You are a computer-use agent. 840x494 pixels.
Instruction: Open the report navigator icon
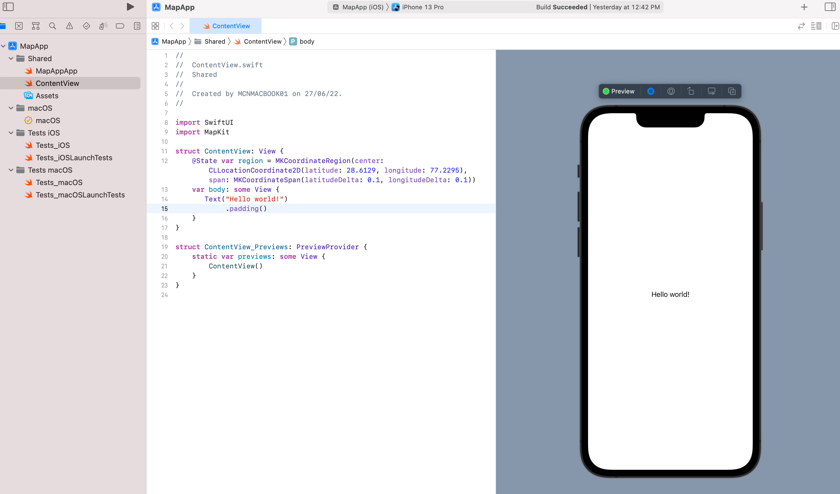137,26
